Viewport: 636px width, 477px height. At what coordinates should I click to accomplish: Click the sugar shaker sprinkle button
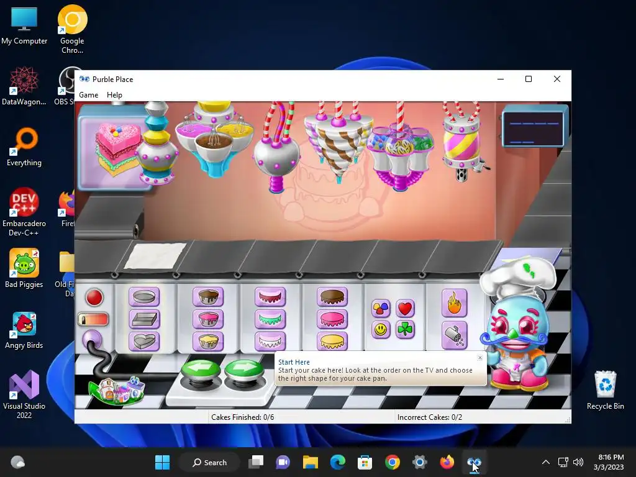coord(454,336)
